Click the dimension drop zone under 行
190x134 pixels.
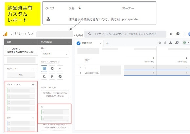click(55, 126)
